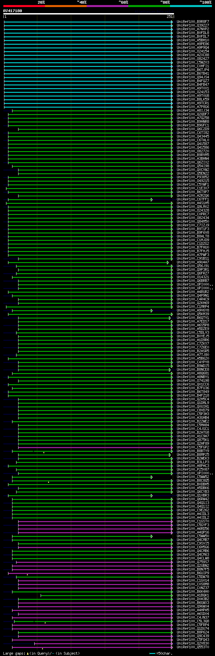Select the UniRef100_Q553T0 label
This screenshot has width=215, height=656.
pyautogui.click(x=193, y=647)
